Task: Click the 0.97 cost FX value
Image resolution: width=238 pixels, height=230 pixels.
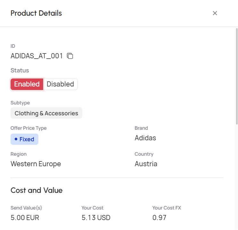Action: (159, 218)
